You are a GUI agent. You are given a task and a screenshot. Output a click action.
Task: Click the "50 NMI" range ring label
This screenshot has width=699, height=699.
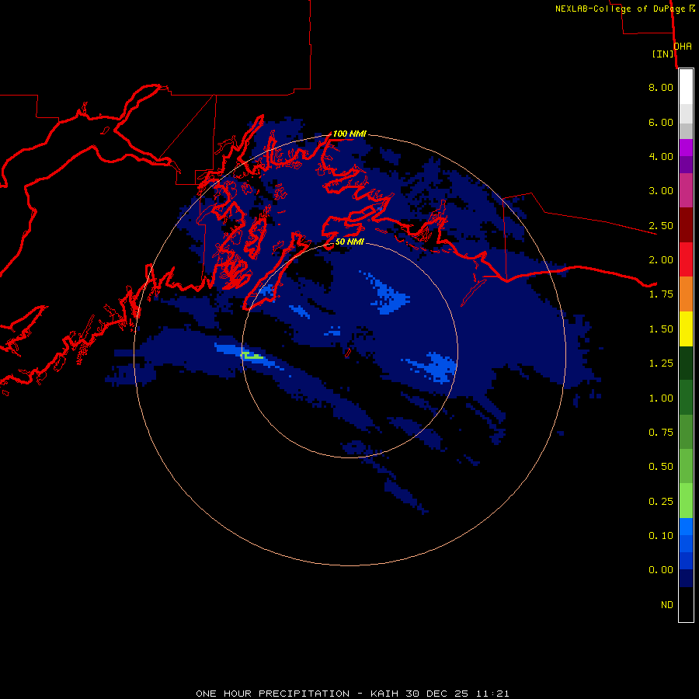tap(349, 242)
